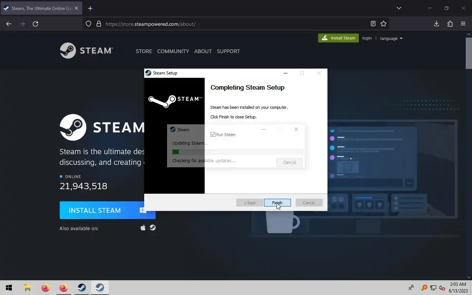The height and width of the screenshot is (295, 472).
Task: Select the SteamOS download icon
Action: coord(153,228)
